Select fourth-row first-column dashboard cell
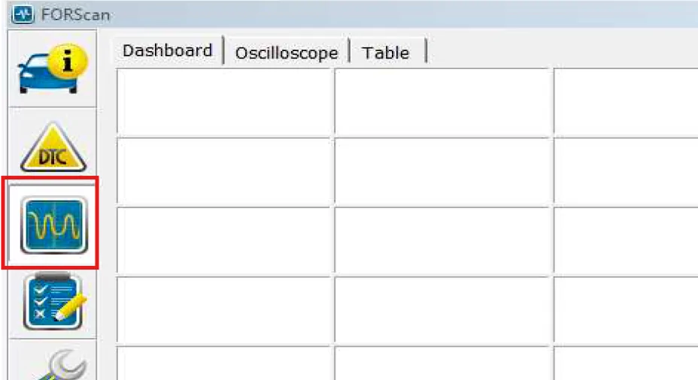The height and width of the screenshot is (380, 698). (x=223, y=309)
